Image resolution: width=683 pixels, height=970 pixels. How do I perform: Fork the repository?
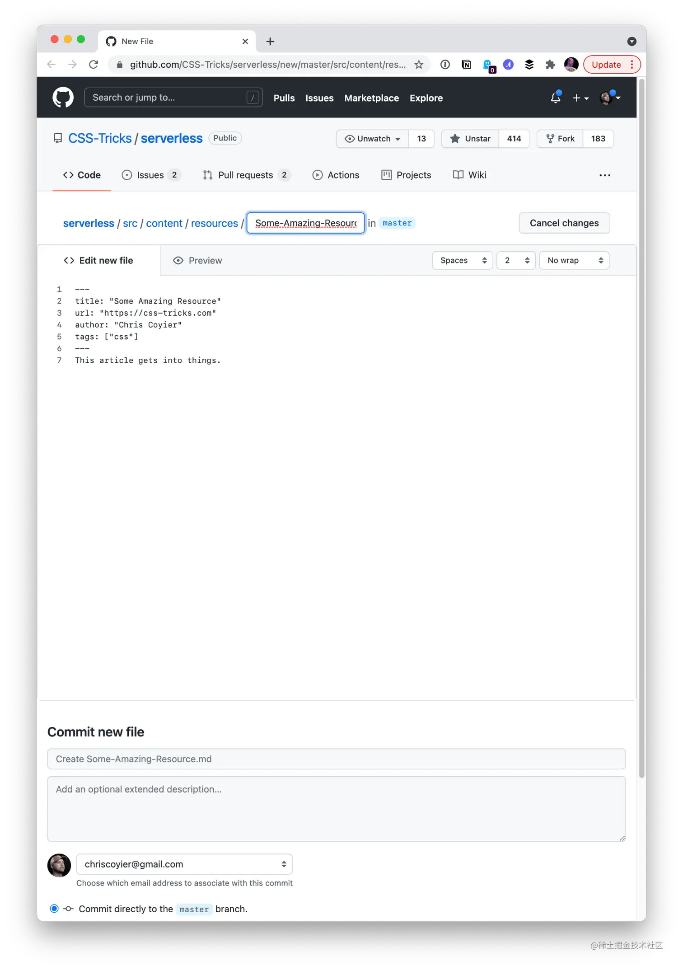pyautogui.click(x=560, y=139)
